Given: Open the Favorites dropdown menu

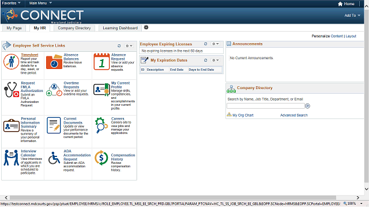Looking at the screenshot, I should (x=12, y=3).
